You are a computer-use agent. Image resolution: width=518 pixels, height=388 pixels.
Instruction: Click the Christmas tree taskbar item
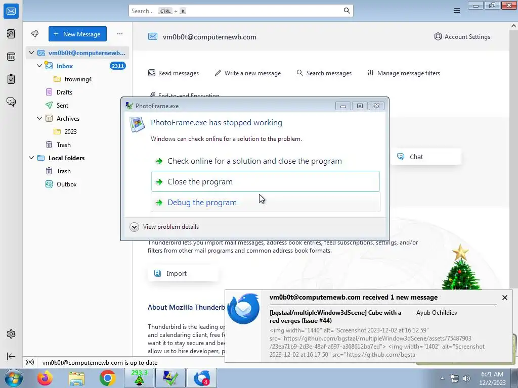(x=139, y=378)
